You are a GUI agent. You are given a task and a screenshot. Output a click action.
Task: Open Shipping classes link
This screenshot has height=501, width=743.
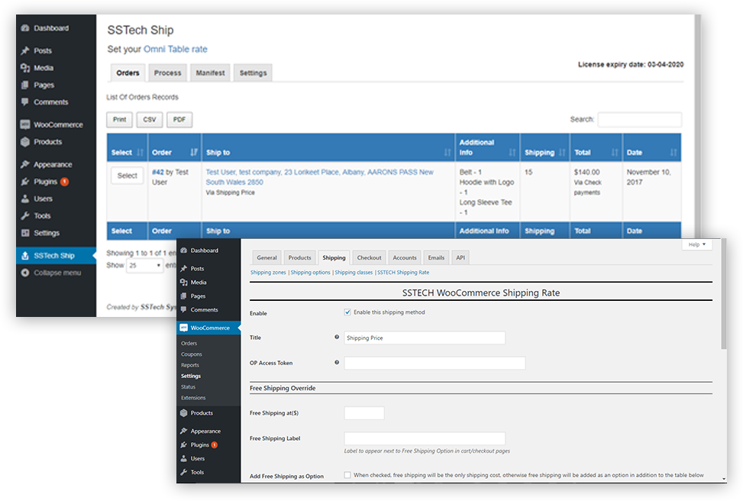(x=354, y=272)
